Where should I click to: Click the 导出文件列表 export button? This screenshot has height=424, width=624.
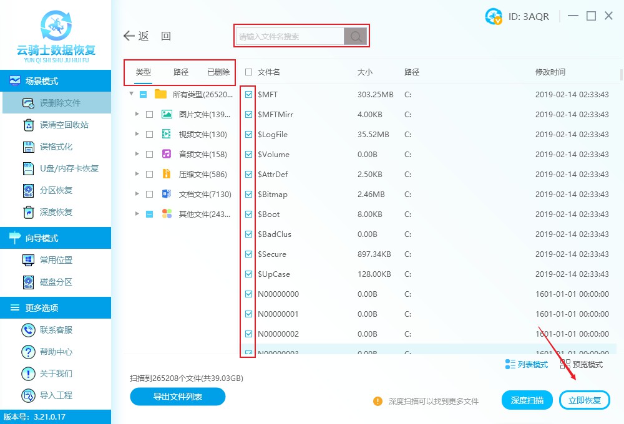pos(177,397)
